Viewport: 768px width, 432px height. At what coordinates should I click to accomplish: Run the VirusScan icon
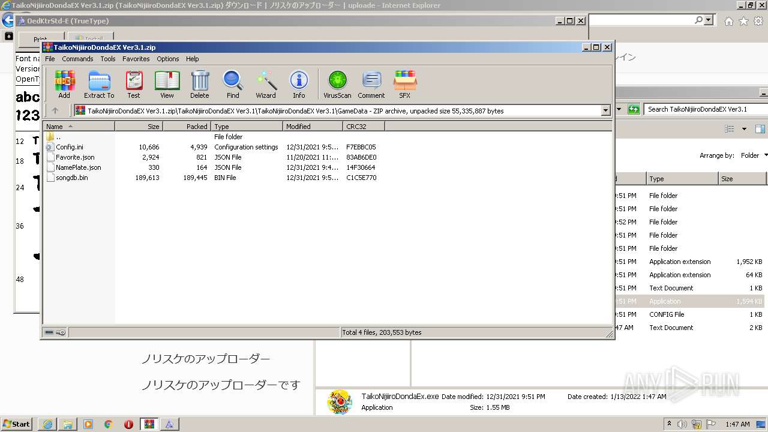tap(337, 84)
